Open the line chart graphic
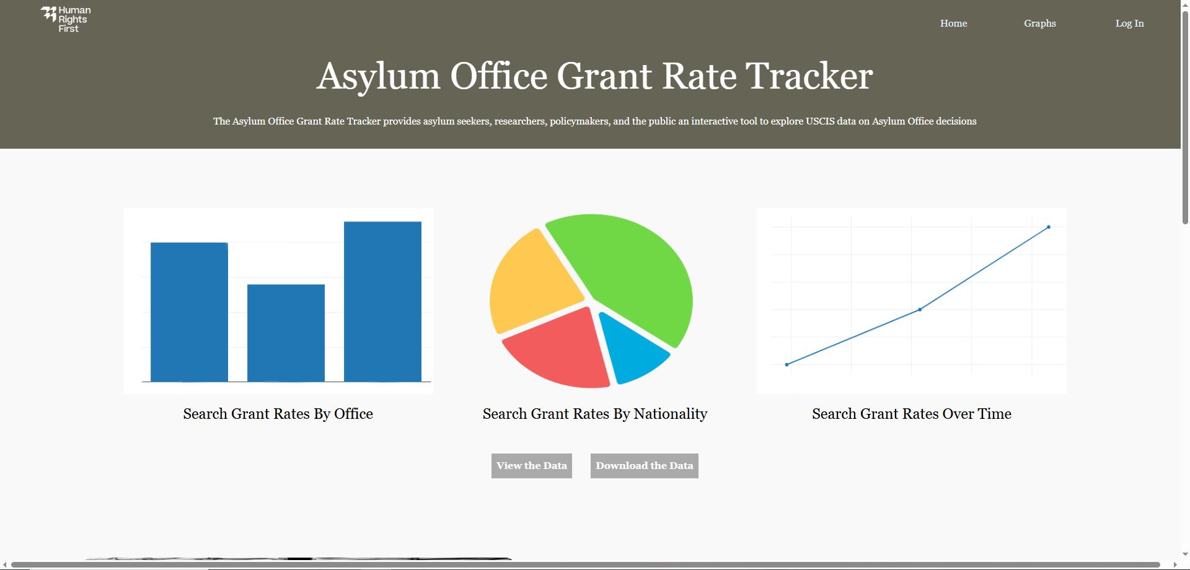The width and height of the screenshot is (1190, 570). [x=911, y=300]
